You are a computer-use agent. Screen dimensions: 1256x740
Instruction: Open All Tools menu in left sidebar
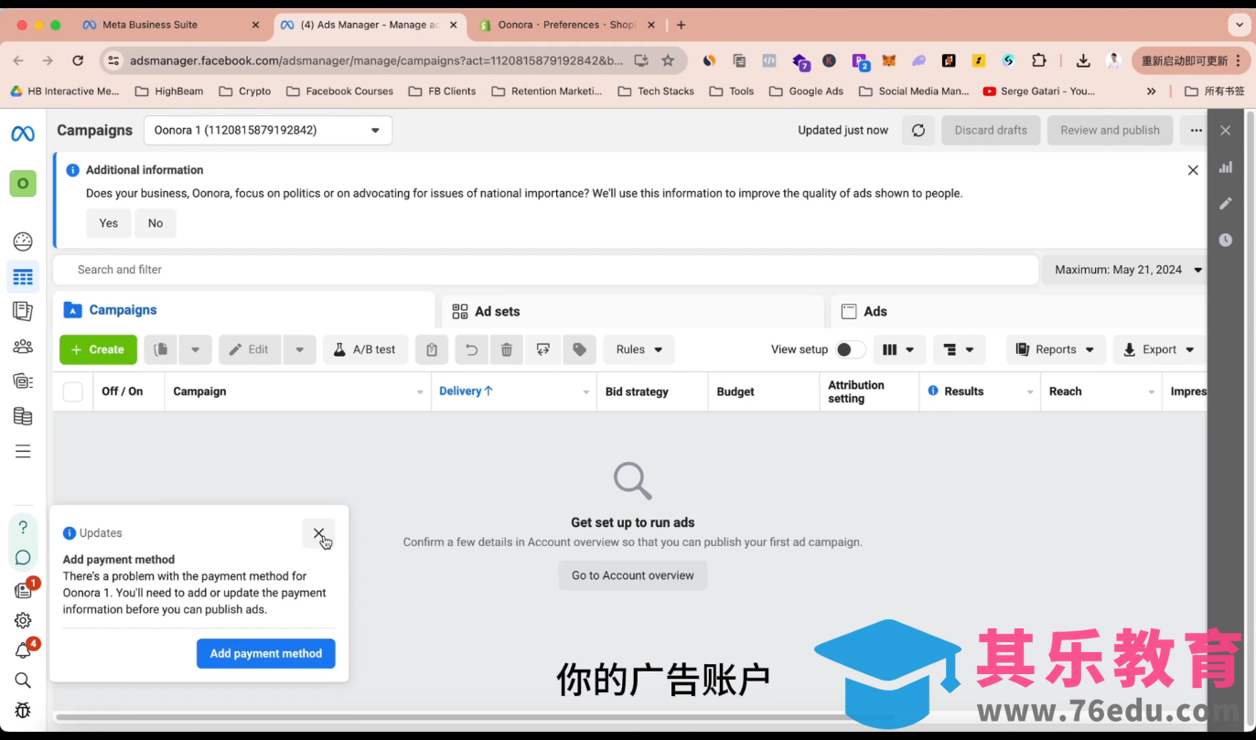coord(23,451)
